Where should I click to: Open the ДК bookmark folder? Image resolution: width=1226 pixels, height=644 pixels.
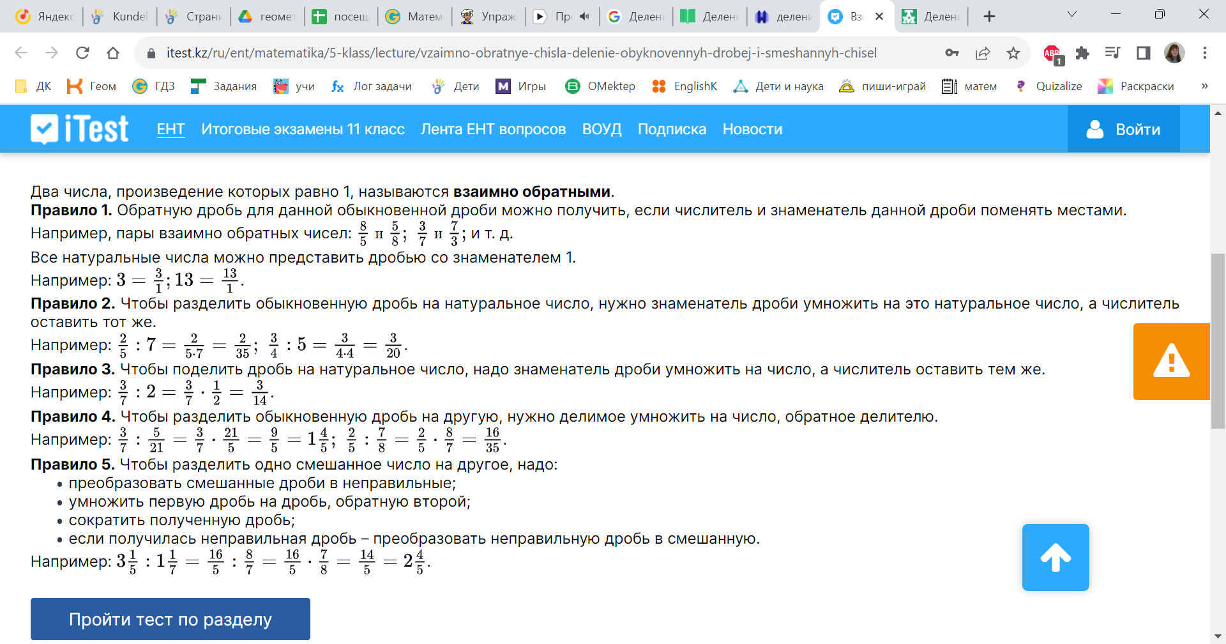[x=33, y=86]
